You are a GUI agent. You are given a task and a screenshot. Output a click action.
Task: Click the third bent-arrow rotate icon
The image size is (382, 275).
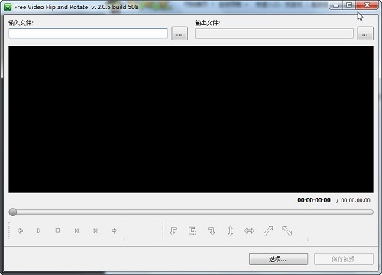(x=211, y=231)
